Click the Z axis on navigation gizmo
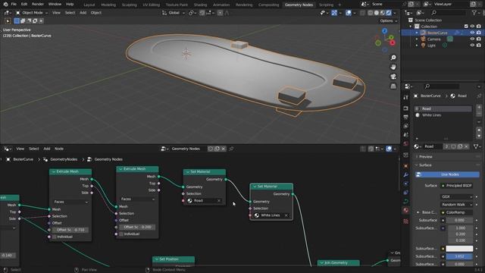 tap(384, 31)
